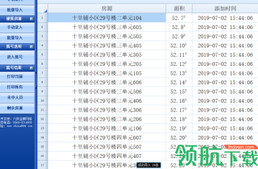Click the 面积 cell showing 52.18
258x169 pixels.
tap(179, 119)
